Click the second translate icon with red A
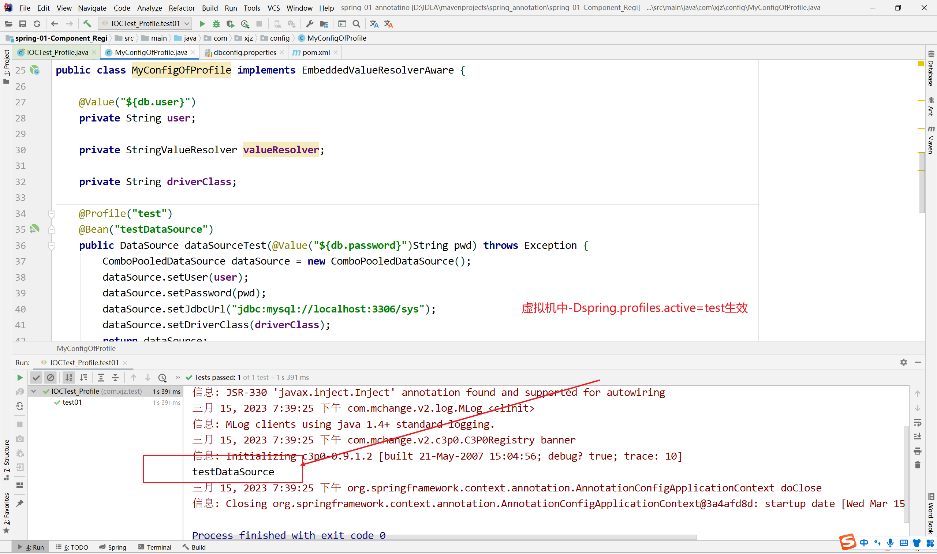This screenshot has width=937, height=554. (x=389, y=24)
